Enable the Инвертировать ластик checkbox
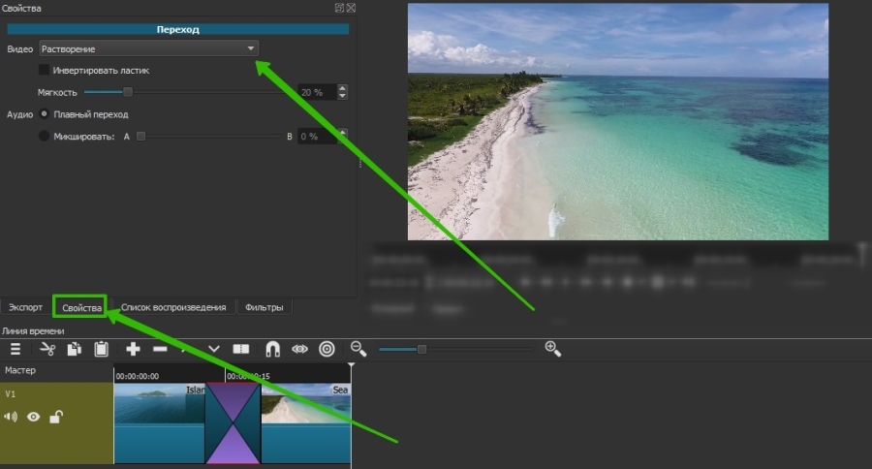This screenshot has height=469, width=872. [x=44, y=70]
